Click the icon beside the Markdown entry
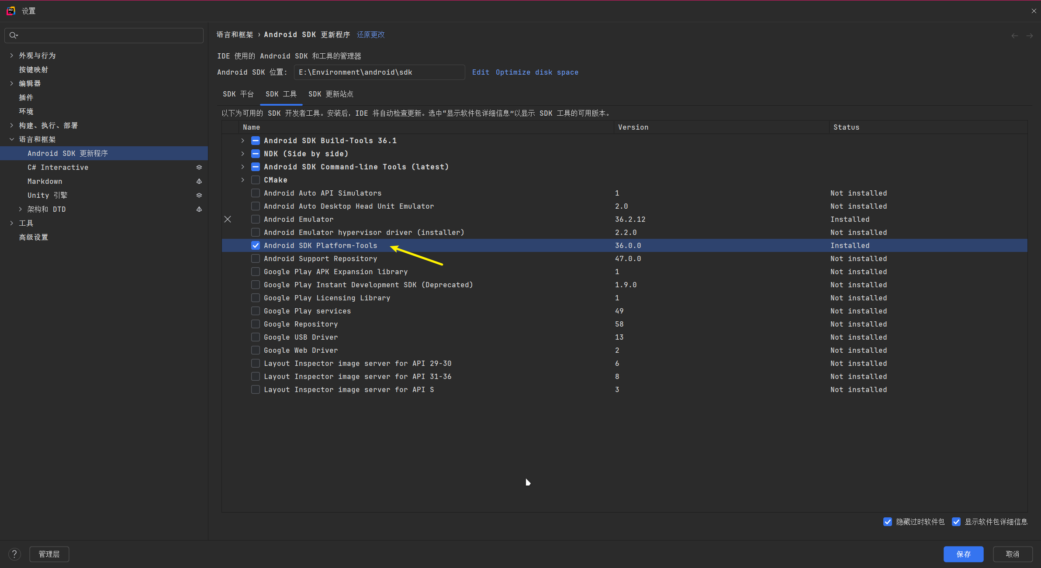The height and width of the screenshot is (568, 1041). coord(199,181)
